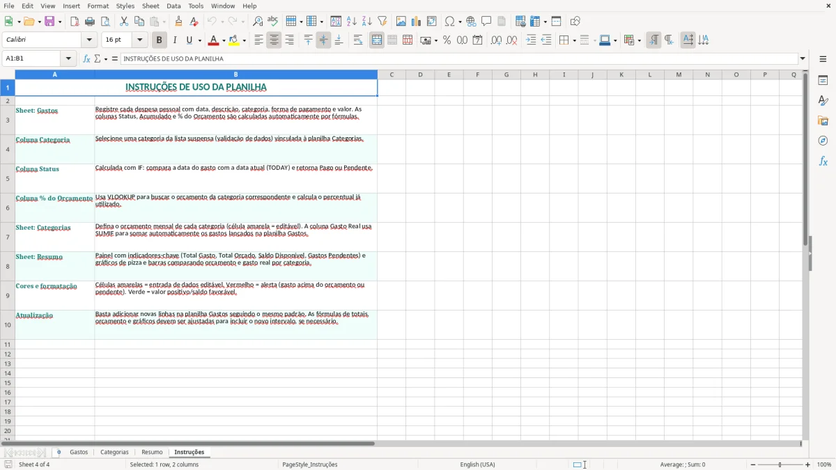Image resolution: width=836 pixels, height=470 pixels.
Task: Open Select Function sum dropdown arrow
Action: [106, 58]
